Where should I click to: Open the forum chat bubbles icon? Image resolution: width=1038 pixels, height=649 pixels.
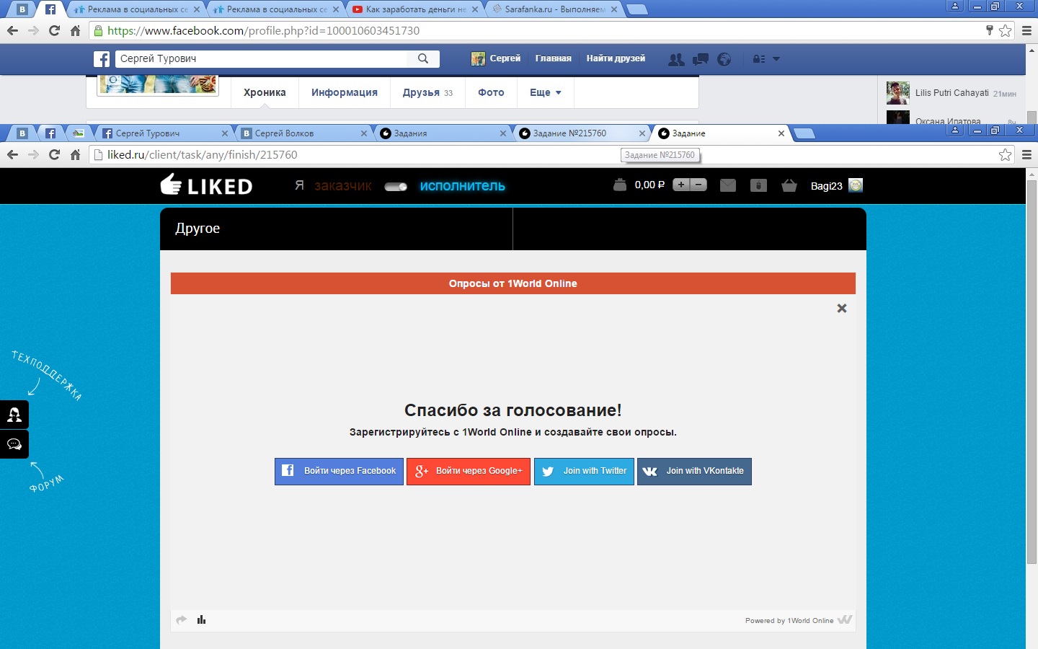pos(14,444)
